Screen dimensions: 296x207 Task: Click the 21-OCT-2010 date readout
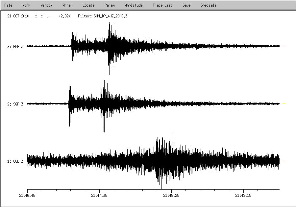[18, 16]
